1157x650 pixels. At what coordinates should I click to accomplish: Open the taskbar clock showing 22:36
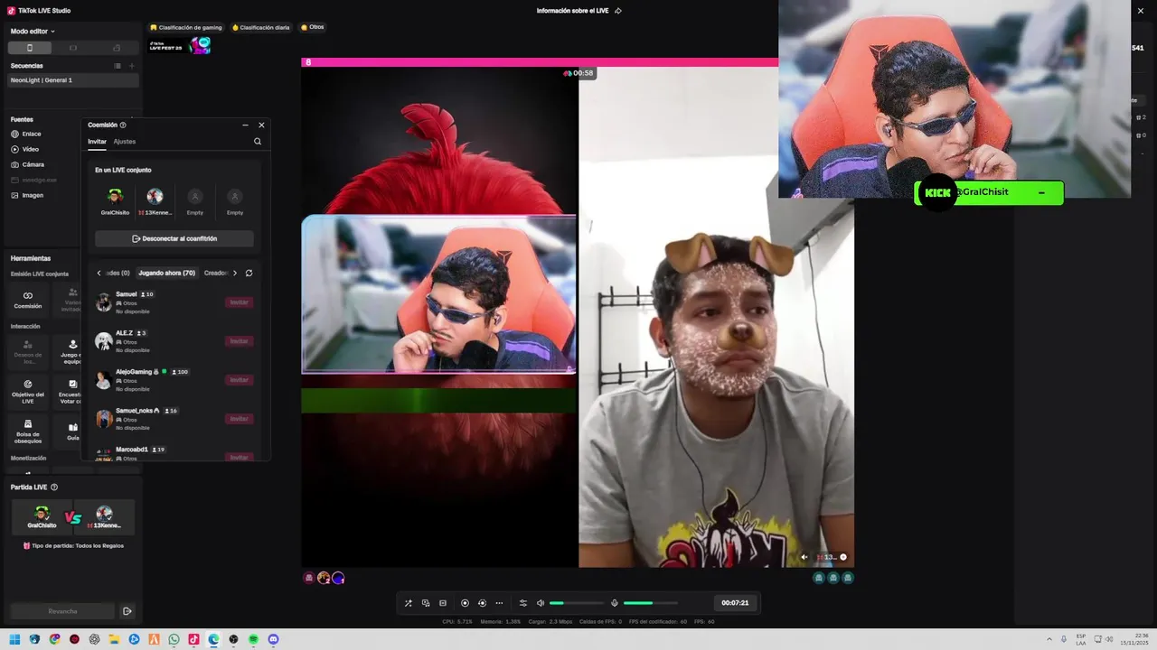1135,639
